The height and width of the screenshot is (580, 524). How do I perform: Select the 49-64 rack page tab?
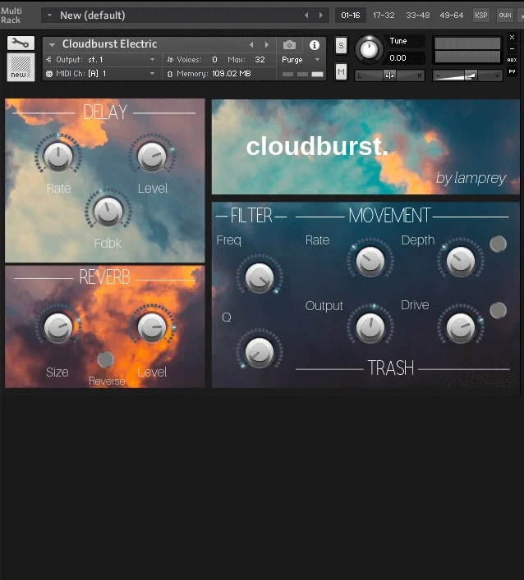452,15
